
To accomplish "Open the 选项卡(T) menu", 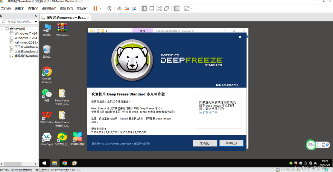I will [66, 8].
